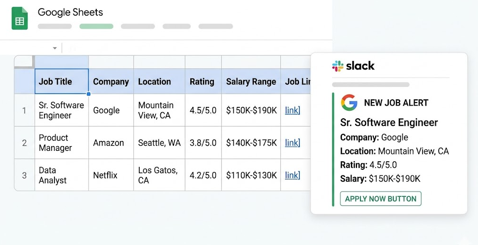478x245 pixels.
Task: Click the Google Sheets title text
Action: [70, 12]
